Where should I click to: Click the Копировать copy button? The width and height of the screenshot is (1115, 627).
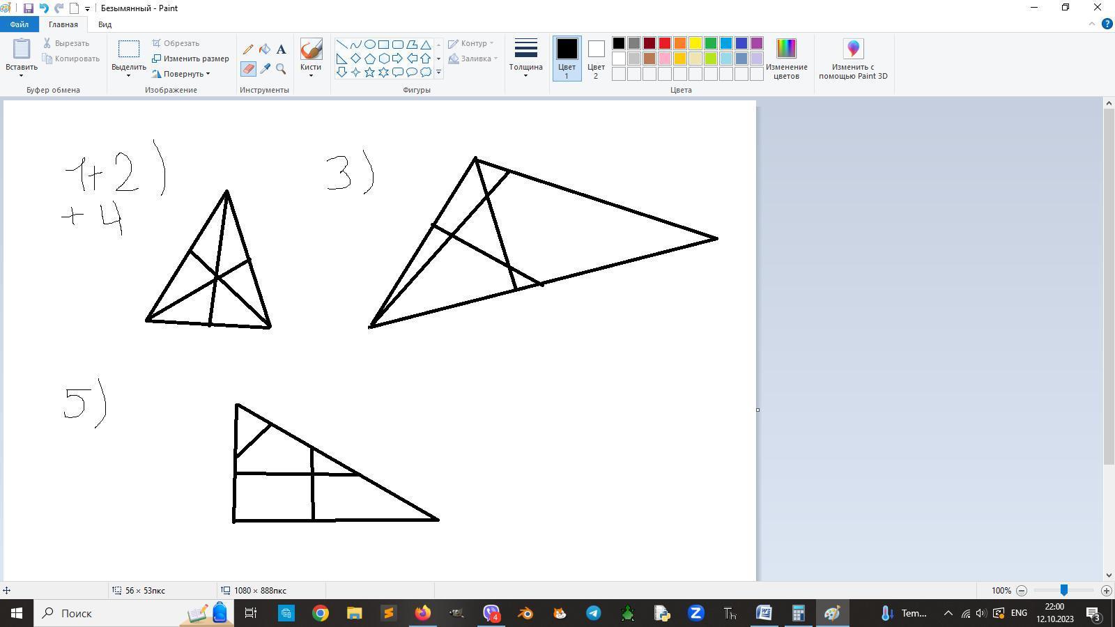(x=71, y=59)
